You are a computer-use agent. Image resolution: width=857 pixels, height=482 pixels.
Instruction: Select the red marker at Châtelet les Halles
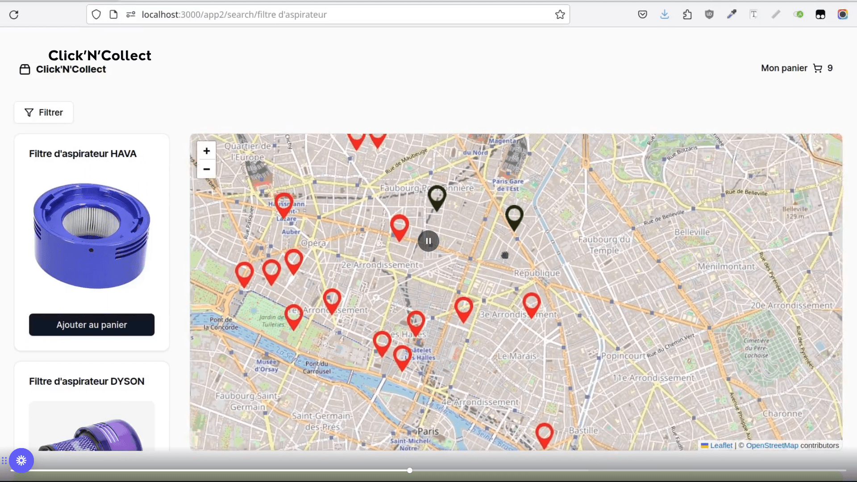(x=402, y=358)
